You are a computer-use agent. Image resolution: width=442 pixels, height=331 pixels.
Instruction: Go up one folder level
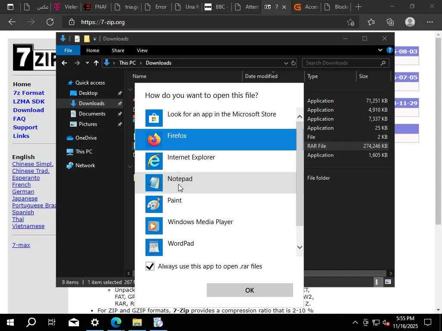pos(96,63)
